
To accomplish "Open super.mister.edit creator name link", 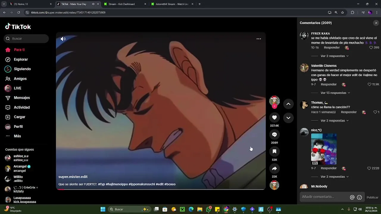I will 73,177.
